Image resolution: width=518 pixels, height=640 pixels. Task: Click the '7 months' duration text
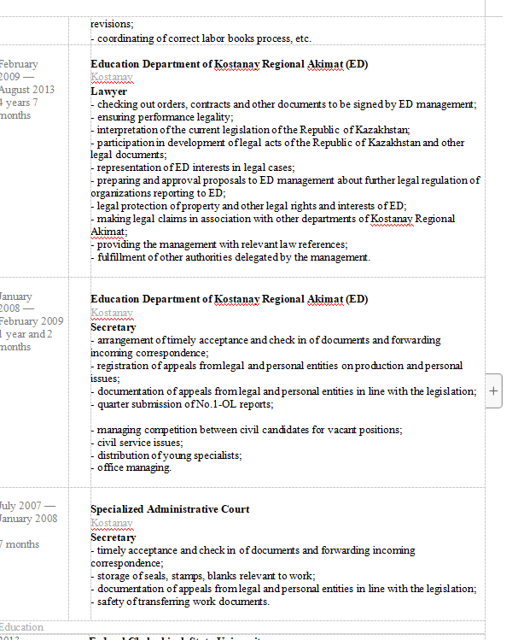point(20,544)
